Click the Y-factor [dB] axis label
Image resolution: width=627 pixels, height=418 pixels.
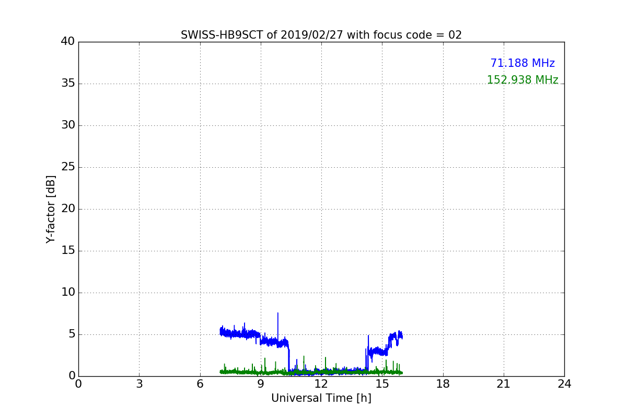point(51,209)
